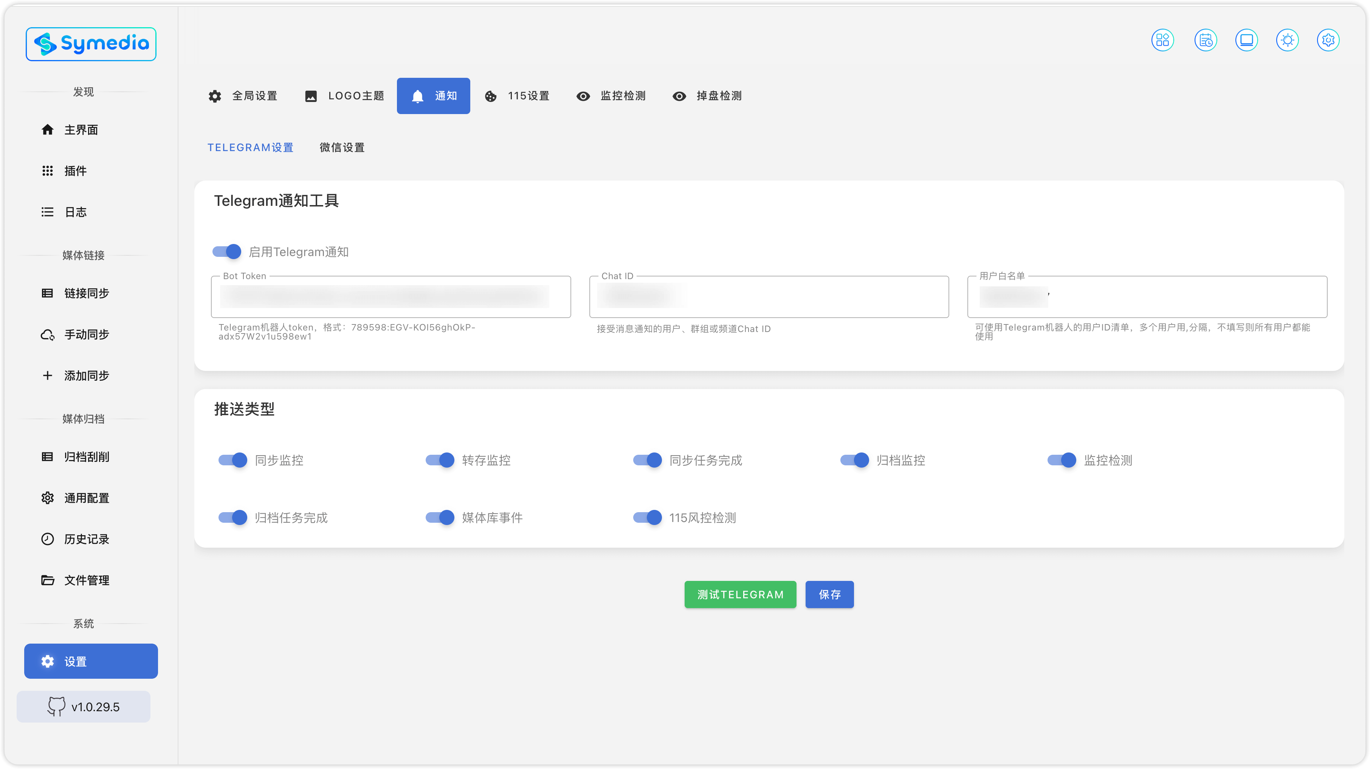Click the cloud sync icon beside 手动同步

coord(47,335)
